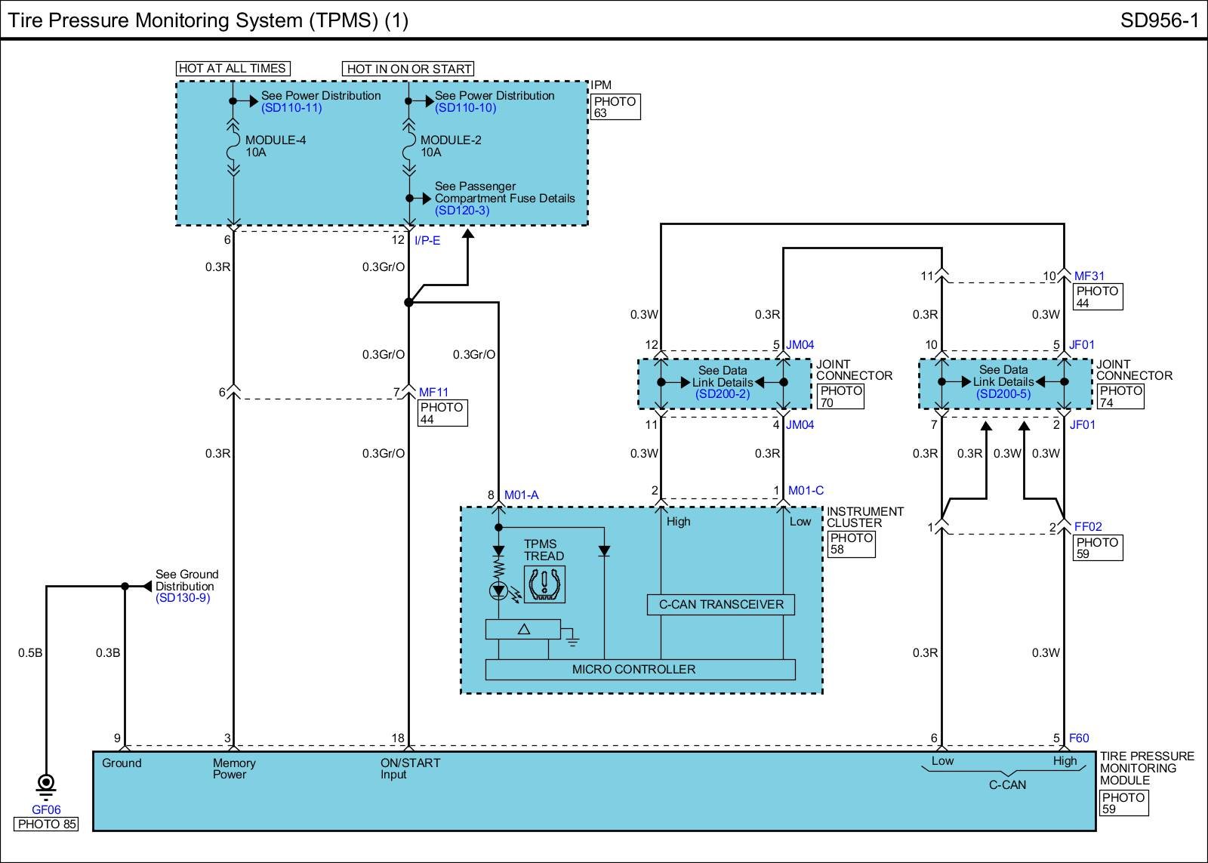Click the M01-A connector label
1208x863 pixels.
(x=521, y=495)
